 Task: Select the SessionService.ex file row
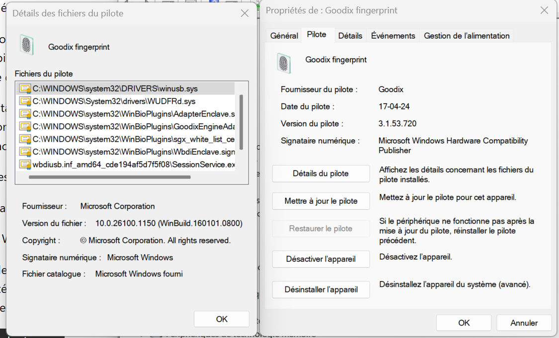(x=126, y=165)
